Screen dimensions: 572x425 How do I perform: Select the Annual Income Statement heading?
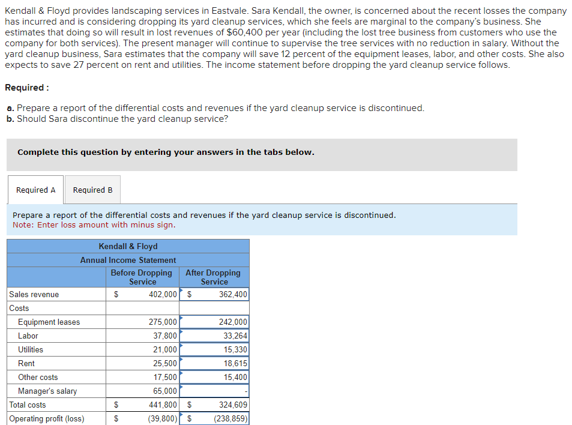pyautogui.click(x=128, y=261)
